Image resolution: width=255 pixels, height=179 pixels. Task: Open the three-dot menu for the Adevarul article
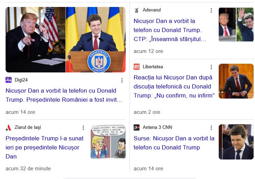(211, 10)
